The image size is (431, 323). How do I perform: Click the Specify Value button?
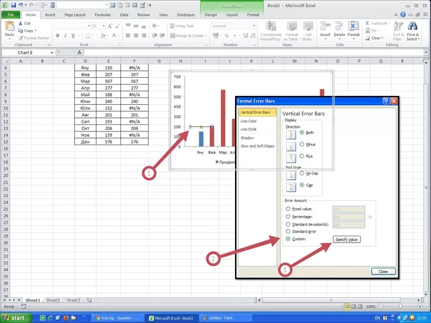(346, 240)
